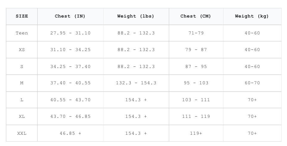Click the M size cell

22,83
